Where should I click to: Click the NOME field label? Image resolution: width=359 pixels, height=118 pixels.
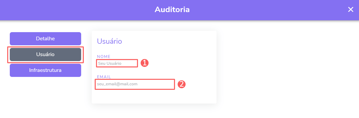tap(104, 56)
